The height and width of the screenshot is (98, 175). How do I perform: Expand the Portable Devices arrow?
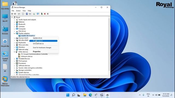(14, 59)
